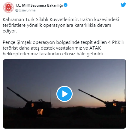Click the Twitter bird logo
This screenshot has height=131, width=129.
click(123, 5)
